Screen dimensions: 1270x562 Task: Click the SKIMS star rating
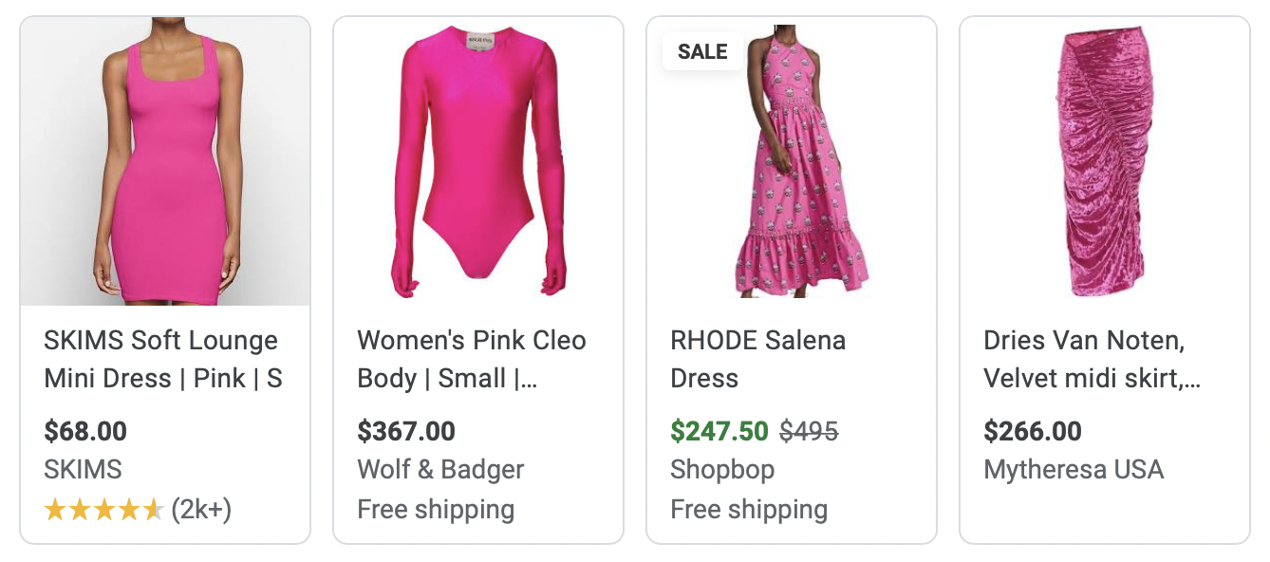[x=103, y=511]
